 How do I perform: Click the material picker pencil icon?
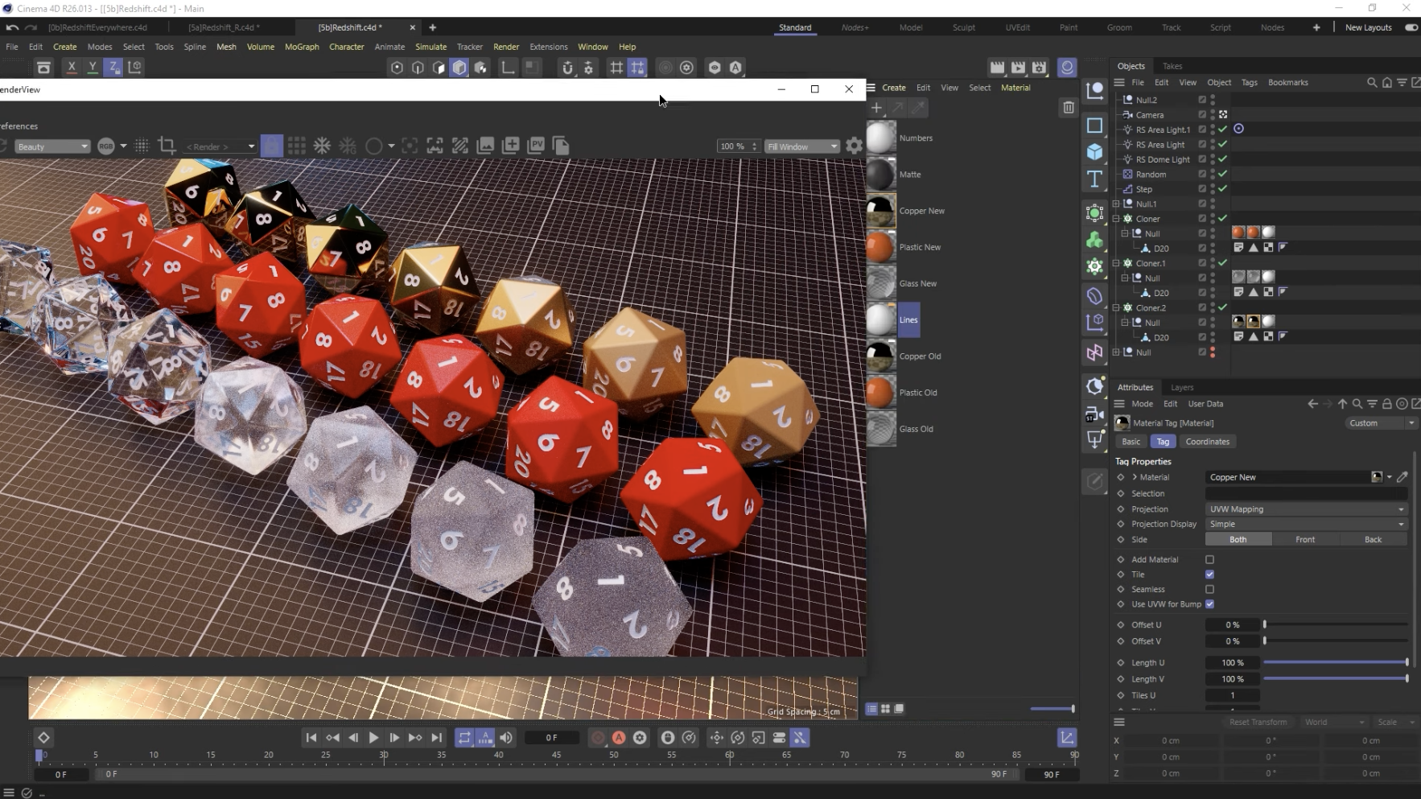pos(1402,477)
